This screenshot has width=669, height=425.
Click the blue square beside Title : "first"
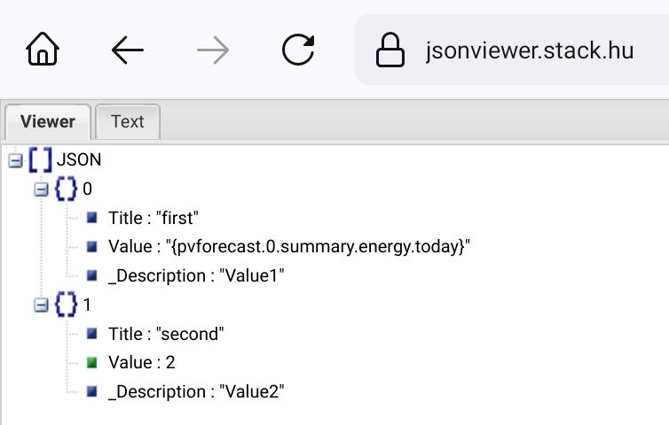coord(92,218)
